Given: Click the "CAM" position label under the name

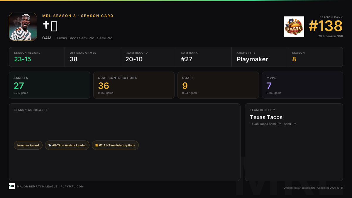Looking at the screenshot, I should pos(47,38).
